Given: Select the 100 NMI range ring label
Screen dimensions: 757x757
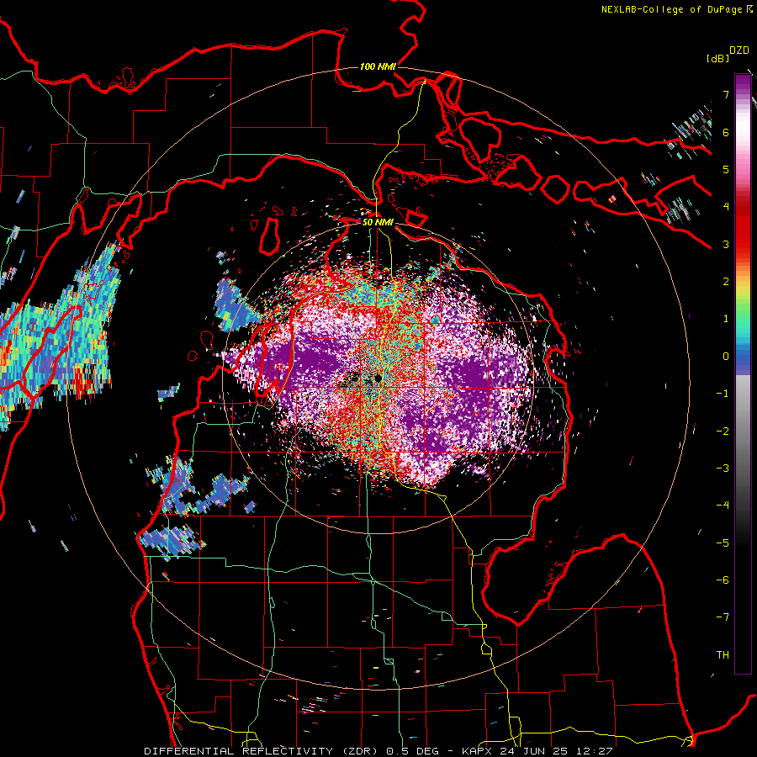Looking at the screenshot, I should pyautogui.click(x=378, y=66).
